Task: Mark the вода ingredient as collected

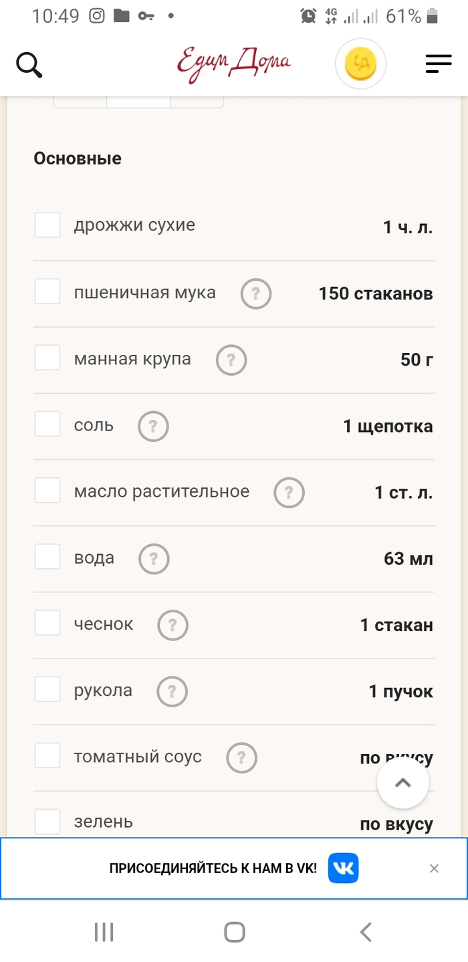Action: point(47,556)
